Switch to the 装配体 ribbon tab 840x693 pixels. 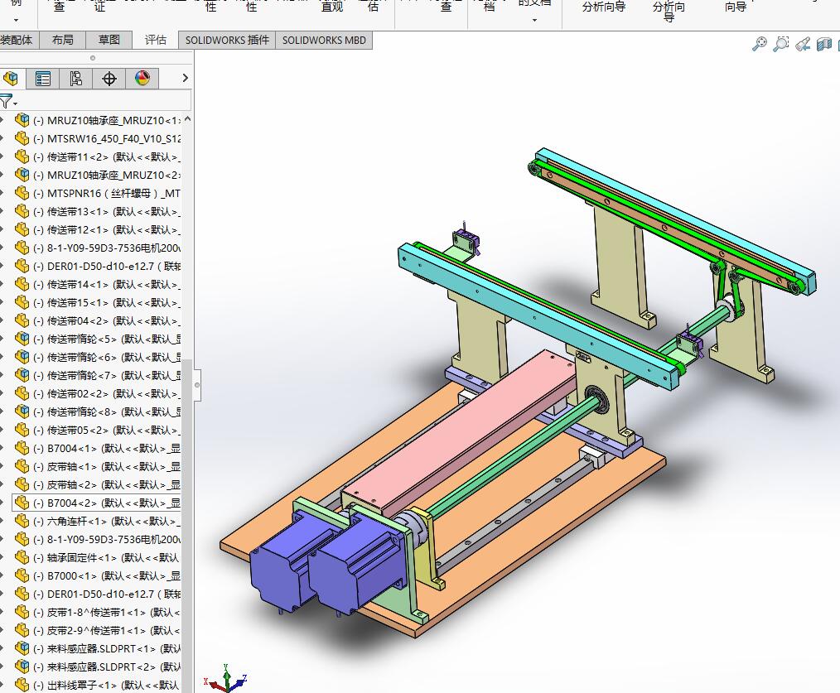tap(17, 40)
